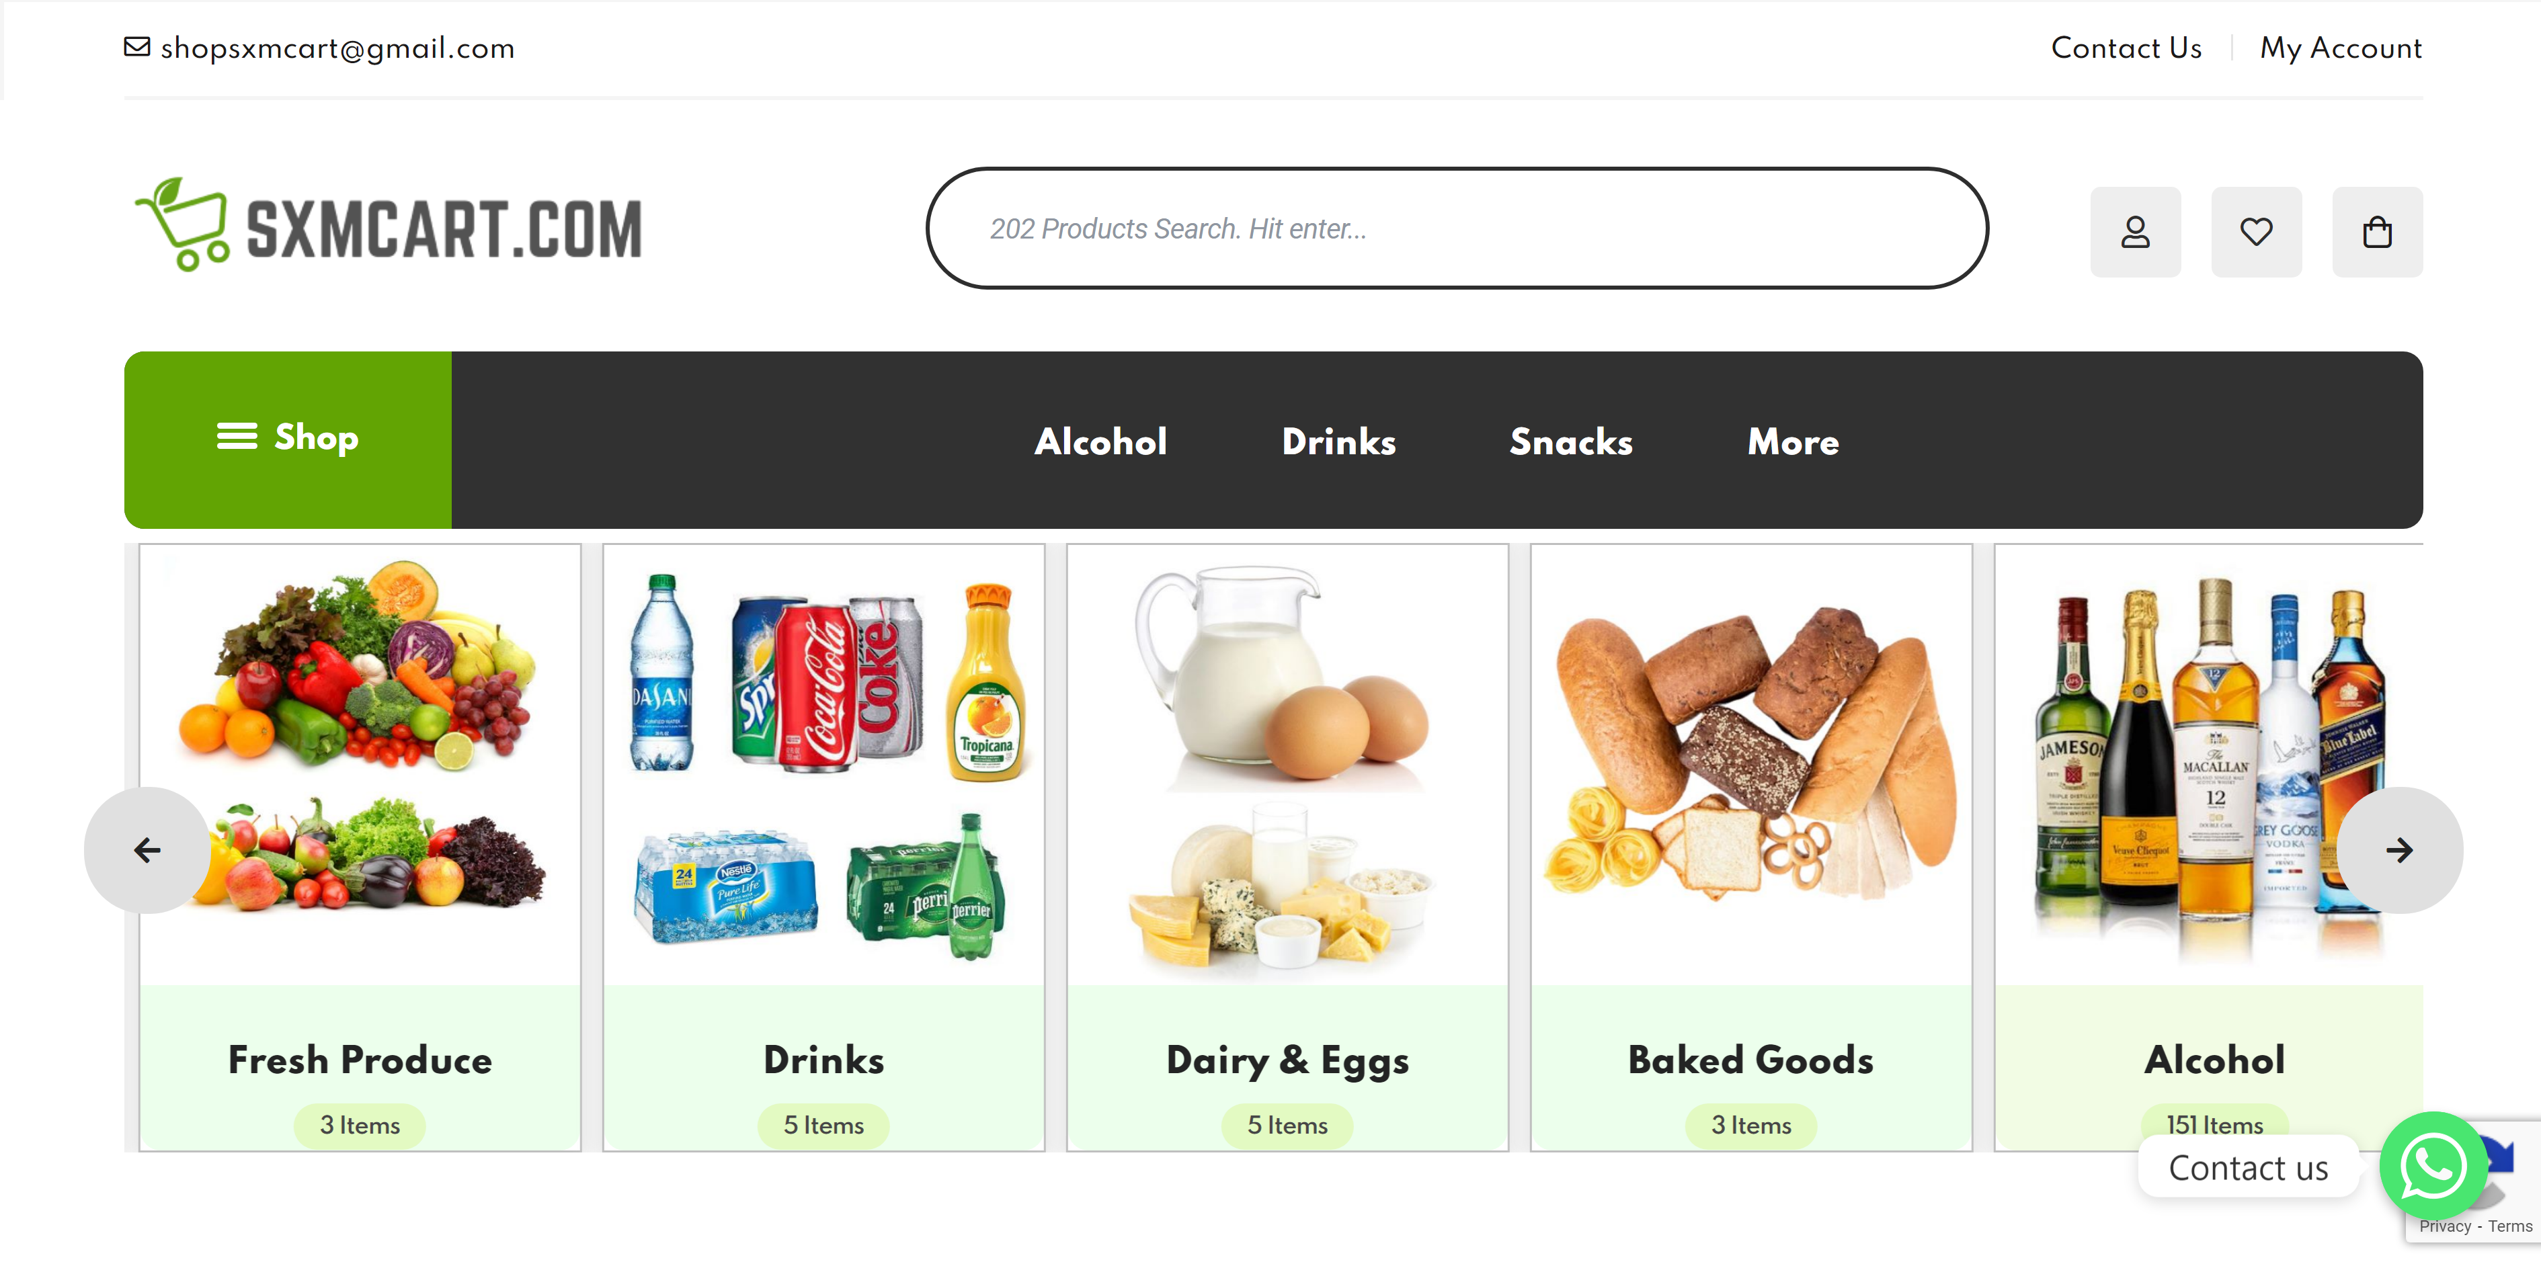Open the Contact Us link
The width and height of the screenshot is (2541, 1264).
click(x=2126, y=47)
